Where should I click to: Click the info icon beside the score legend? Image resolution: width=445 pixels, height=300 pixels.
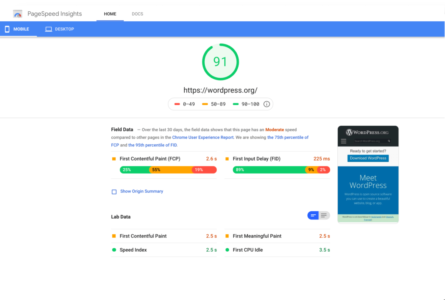(x=266, y=104)
